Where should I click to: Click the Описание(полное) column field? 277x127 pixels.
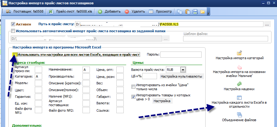(x=86, y=90)
